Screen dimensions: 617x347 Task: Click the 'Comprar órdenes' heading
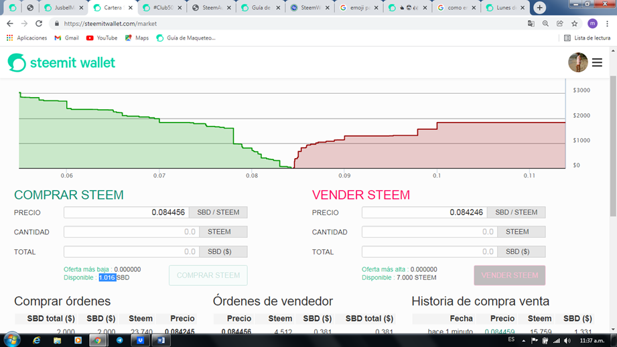point(62,301)
